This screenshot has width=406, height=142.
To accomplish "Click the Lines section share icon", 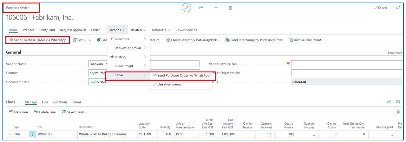I will [x=389, y=102].
